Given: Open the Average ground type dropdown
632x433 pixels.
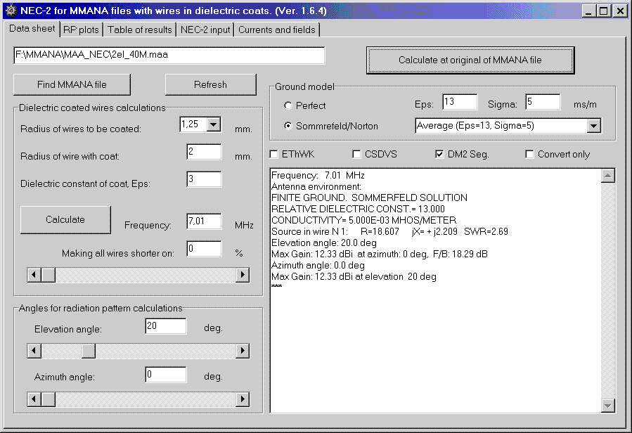Looking at the screenshot, I should (593, 127).
